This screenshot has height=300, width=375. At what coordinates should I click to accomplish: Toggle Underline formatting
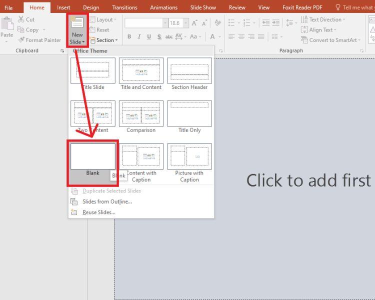coord(149,36)
